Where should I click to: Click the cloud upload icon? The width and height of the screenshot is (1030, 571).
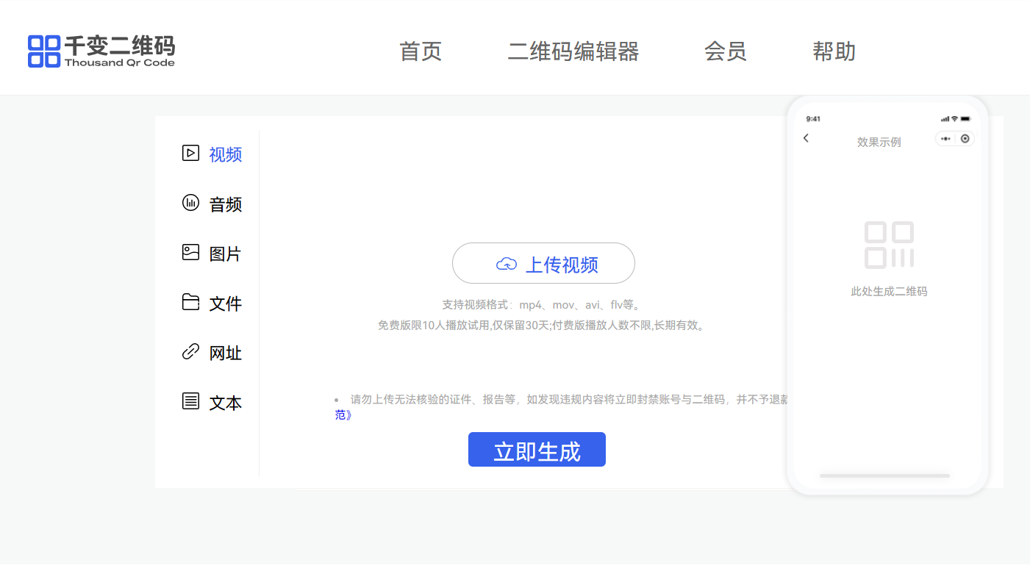(507, 264)
